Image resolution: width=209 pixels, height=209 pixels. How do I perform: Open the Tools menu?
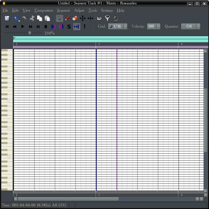coord(93,10)
